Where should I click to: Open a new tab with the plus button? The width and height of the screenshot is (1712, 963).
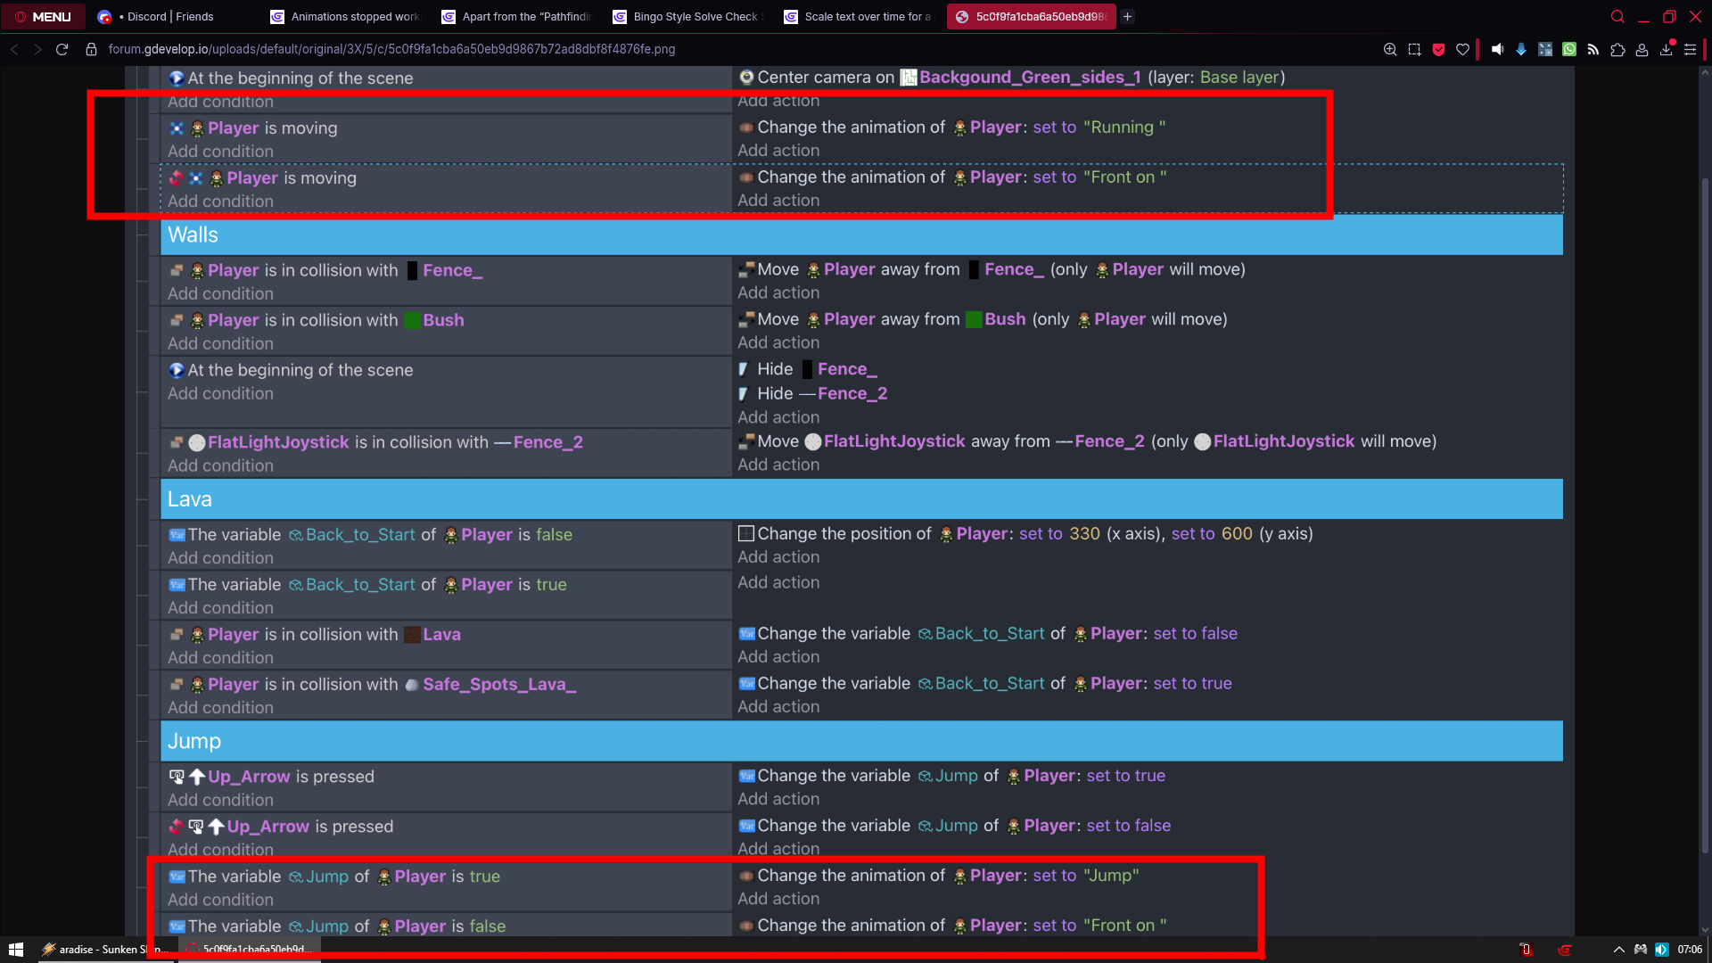1127,16
